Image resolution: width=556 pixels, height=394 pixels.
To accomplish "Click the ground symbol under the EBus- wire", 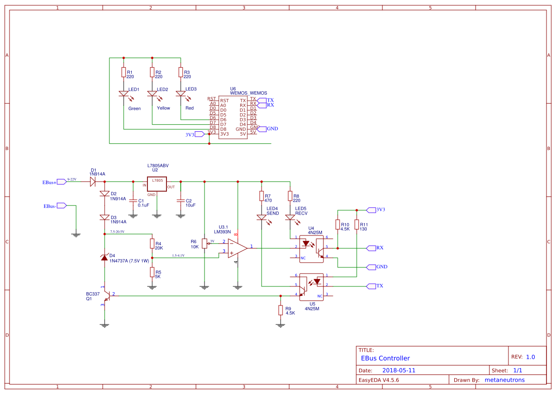I will click(76, 235).
